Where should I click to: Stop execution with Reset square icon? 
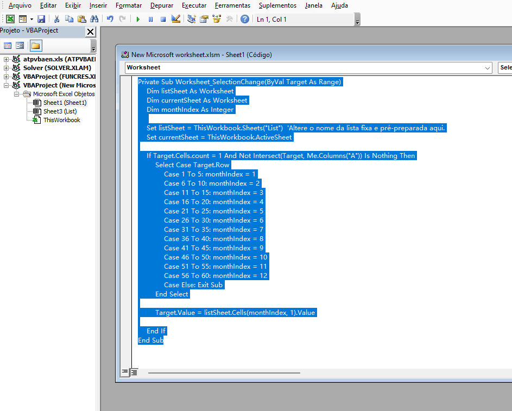163,19
